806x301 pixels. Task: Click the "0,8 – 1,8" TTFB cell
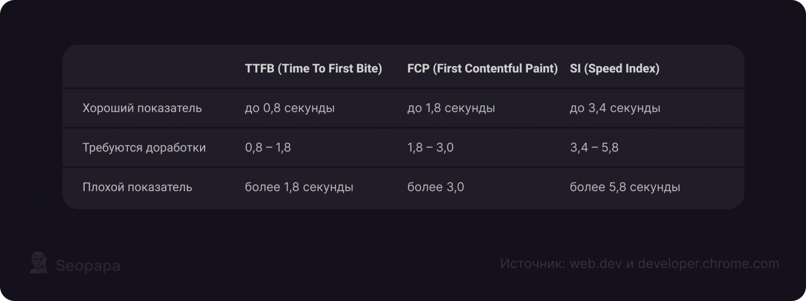[x=267, y=147]
